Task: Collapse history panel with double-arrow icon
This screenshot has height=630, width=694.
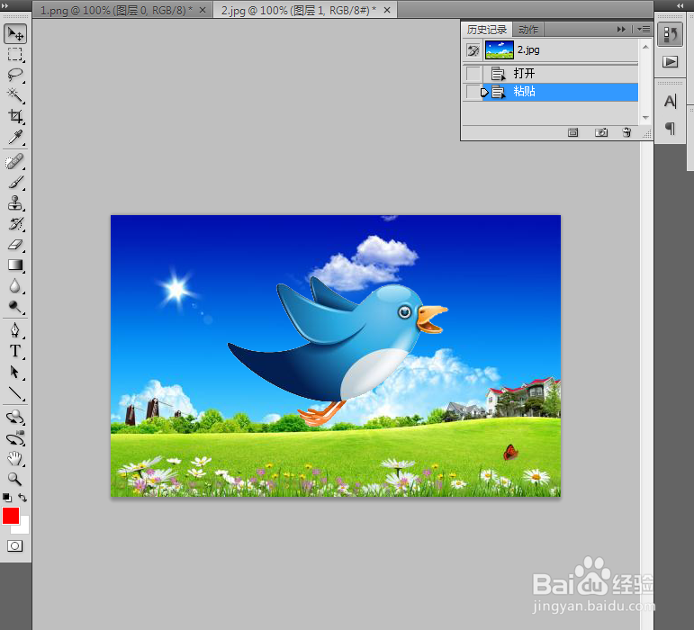Action: click(x=621, y=29)
